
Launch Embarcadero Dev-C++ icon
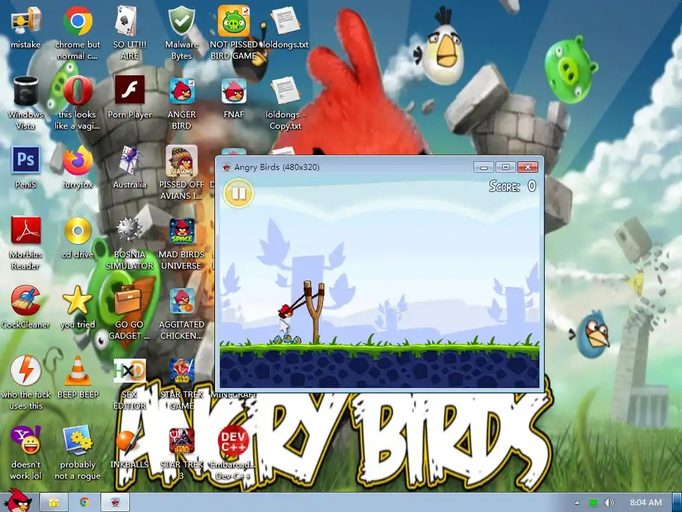click(234, 440)
